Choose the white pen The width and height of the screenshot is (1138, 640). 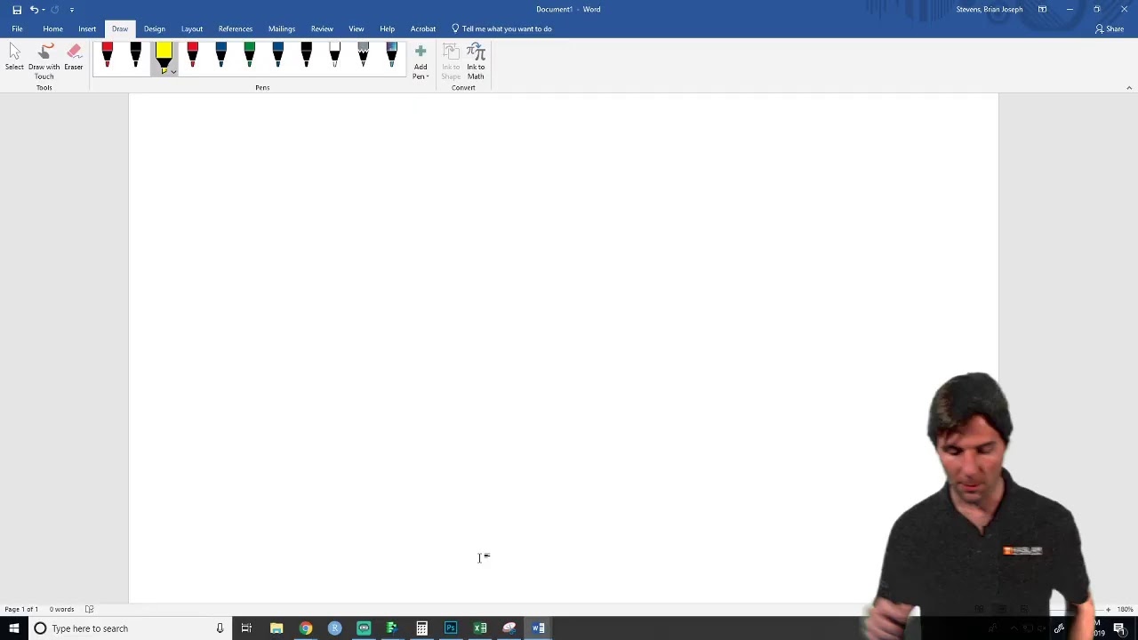[x=335, y=55]
